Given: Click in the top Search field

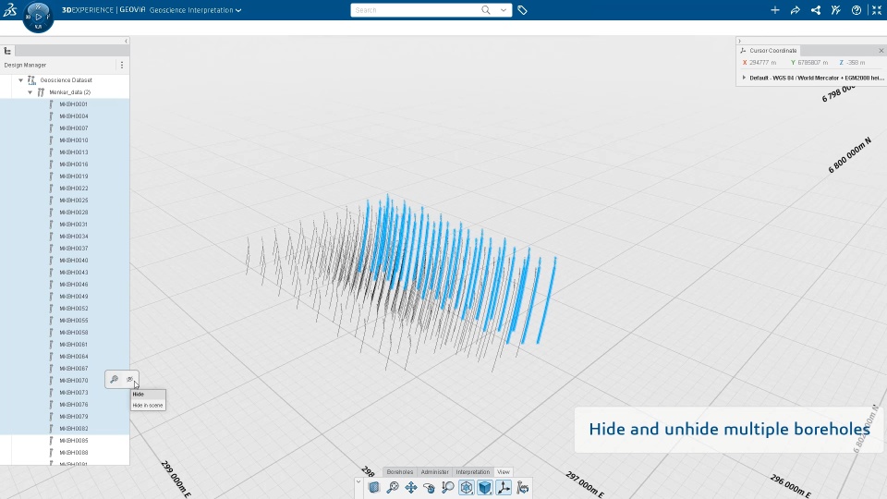Looking at the screenshot, I should click(416, 10).
